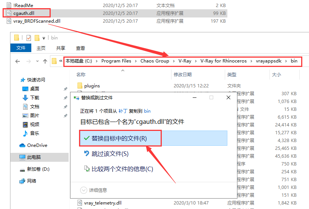Click the new folder icon in quick access toolbar
309x209 pixels.
[37, 38]
